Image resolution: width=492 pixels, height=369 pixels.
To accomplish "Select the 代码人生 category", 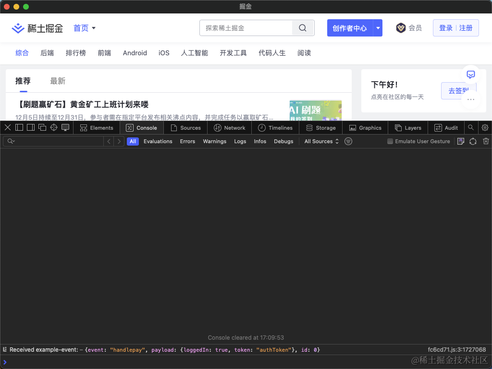I will pos(272,53).
